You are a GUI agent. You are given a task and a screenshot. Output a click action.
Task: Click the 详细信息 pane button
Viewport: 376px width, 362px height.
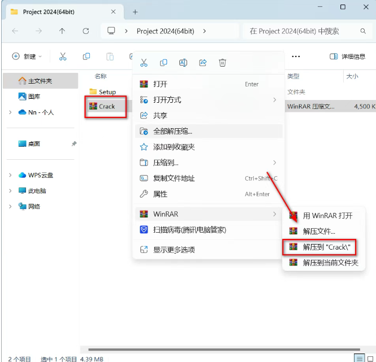click(x=348, y=56)
